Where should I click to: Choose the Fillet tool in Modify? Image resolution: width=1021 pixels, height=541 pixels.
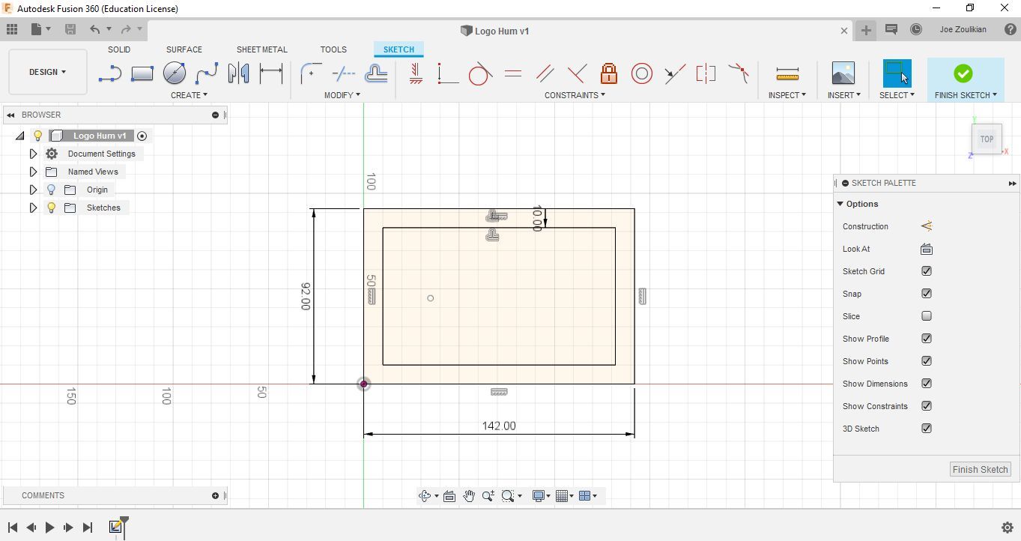311,73
